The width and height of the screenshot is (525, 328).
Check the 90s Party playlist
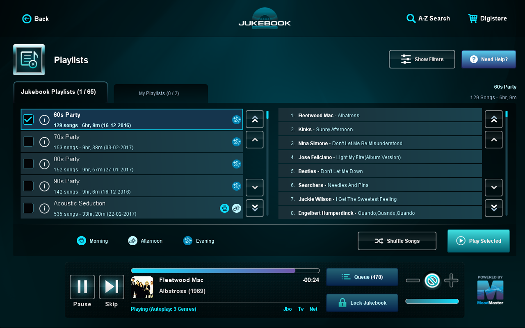28,186
